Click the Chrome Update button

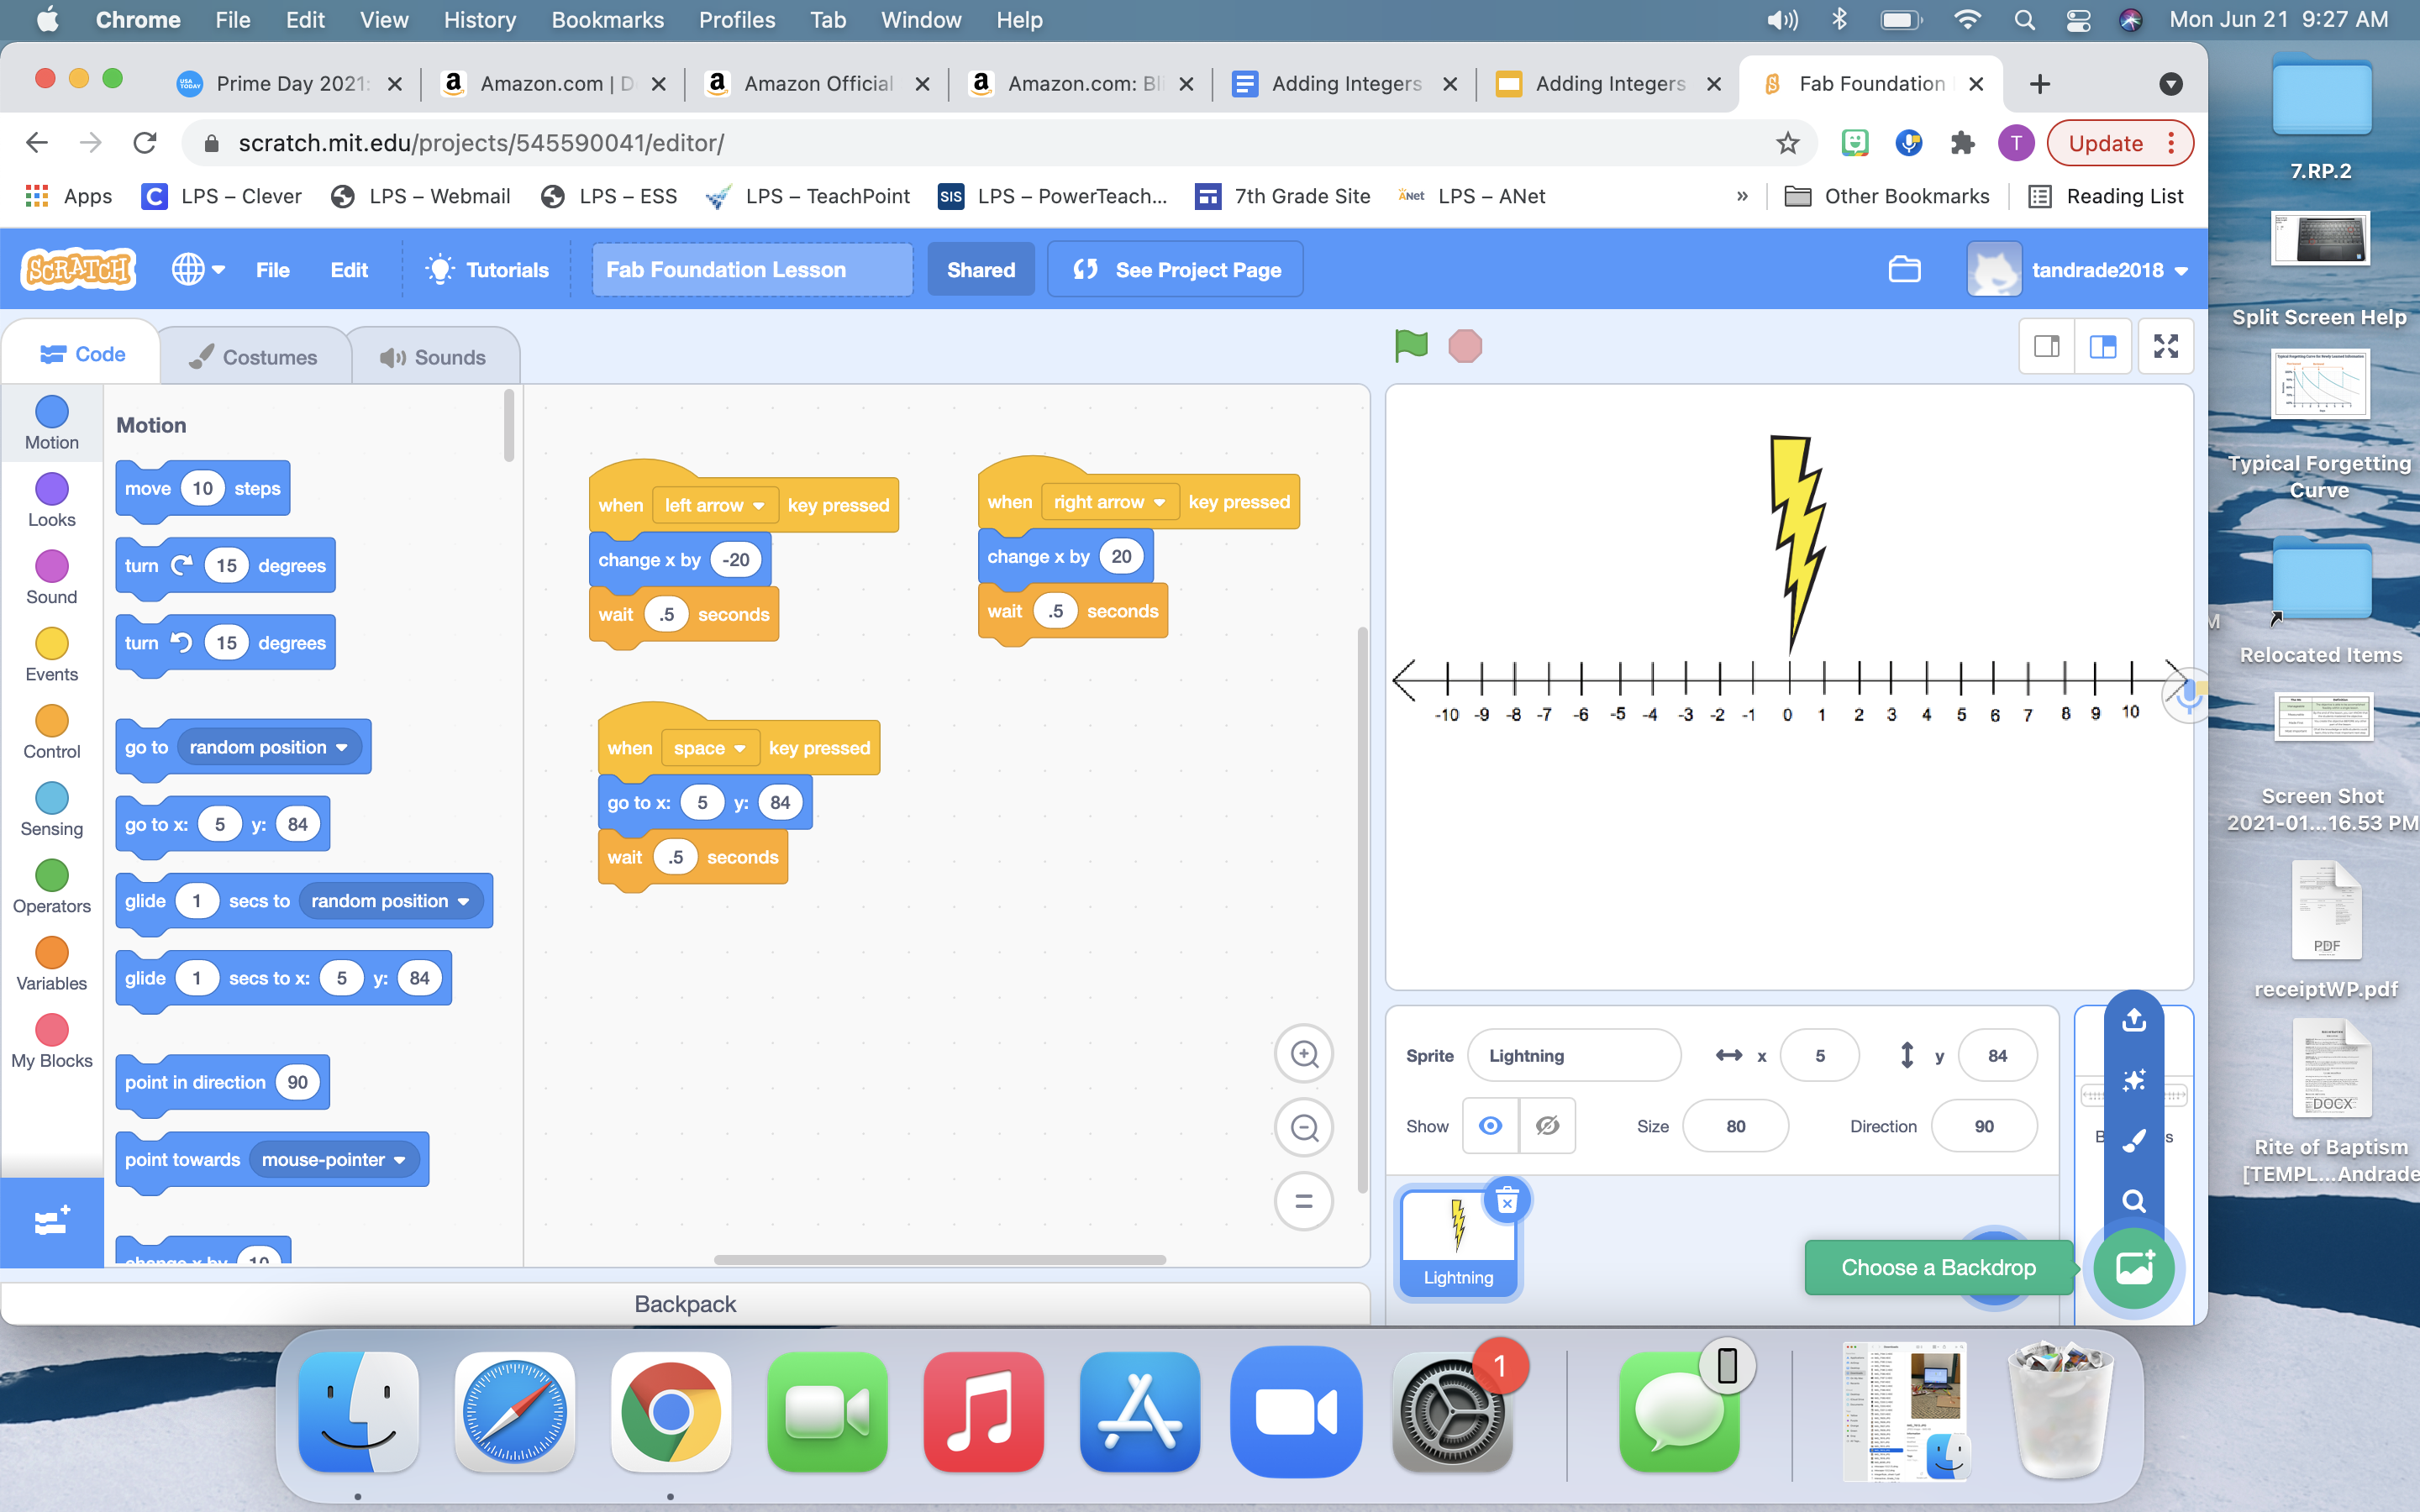click(x=2119, y=143)
